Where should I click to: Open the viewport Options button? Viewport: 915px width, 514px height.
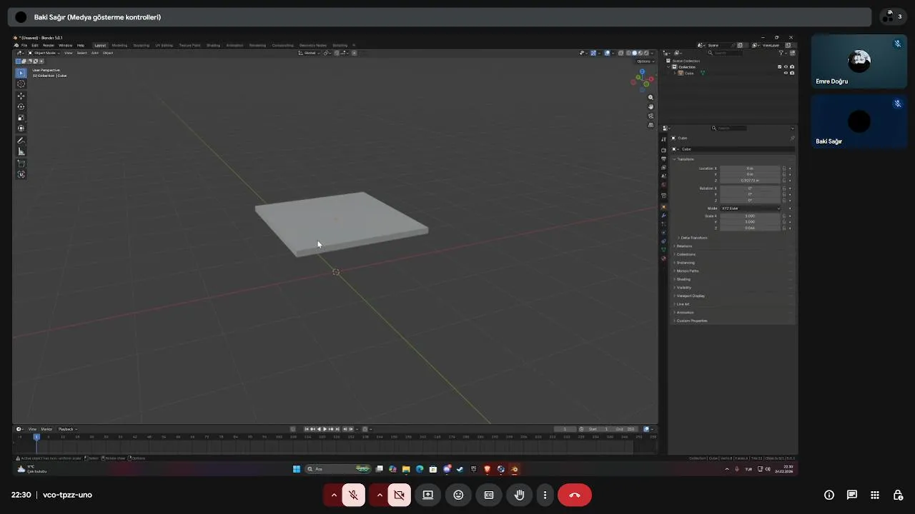click(x=645, y=61)
